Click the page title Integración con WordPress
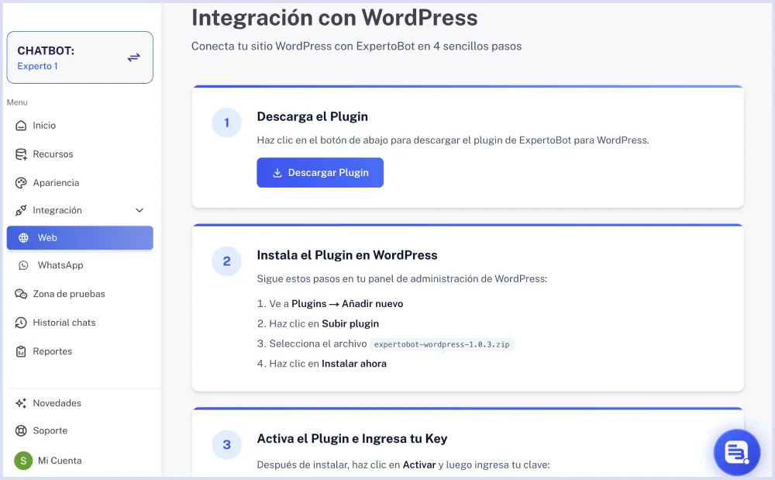Viewport: 775px width, 480px height. [335, 18]
